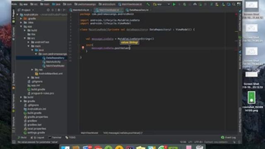This screenshot has height=149, width=265.
Task: Open the Project view mode dropdown
Action: tap(26, 10)
